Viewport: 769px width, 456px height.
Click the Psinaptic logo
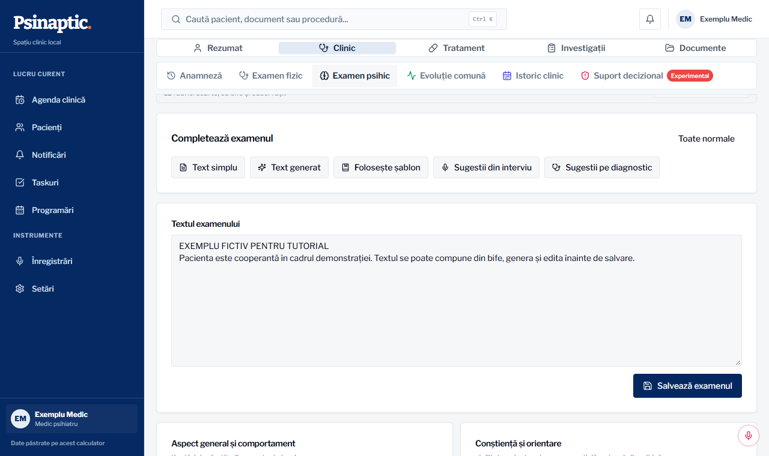click(52, 23)
